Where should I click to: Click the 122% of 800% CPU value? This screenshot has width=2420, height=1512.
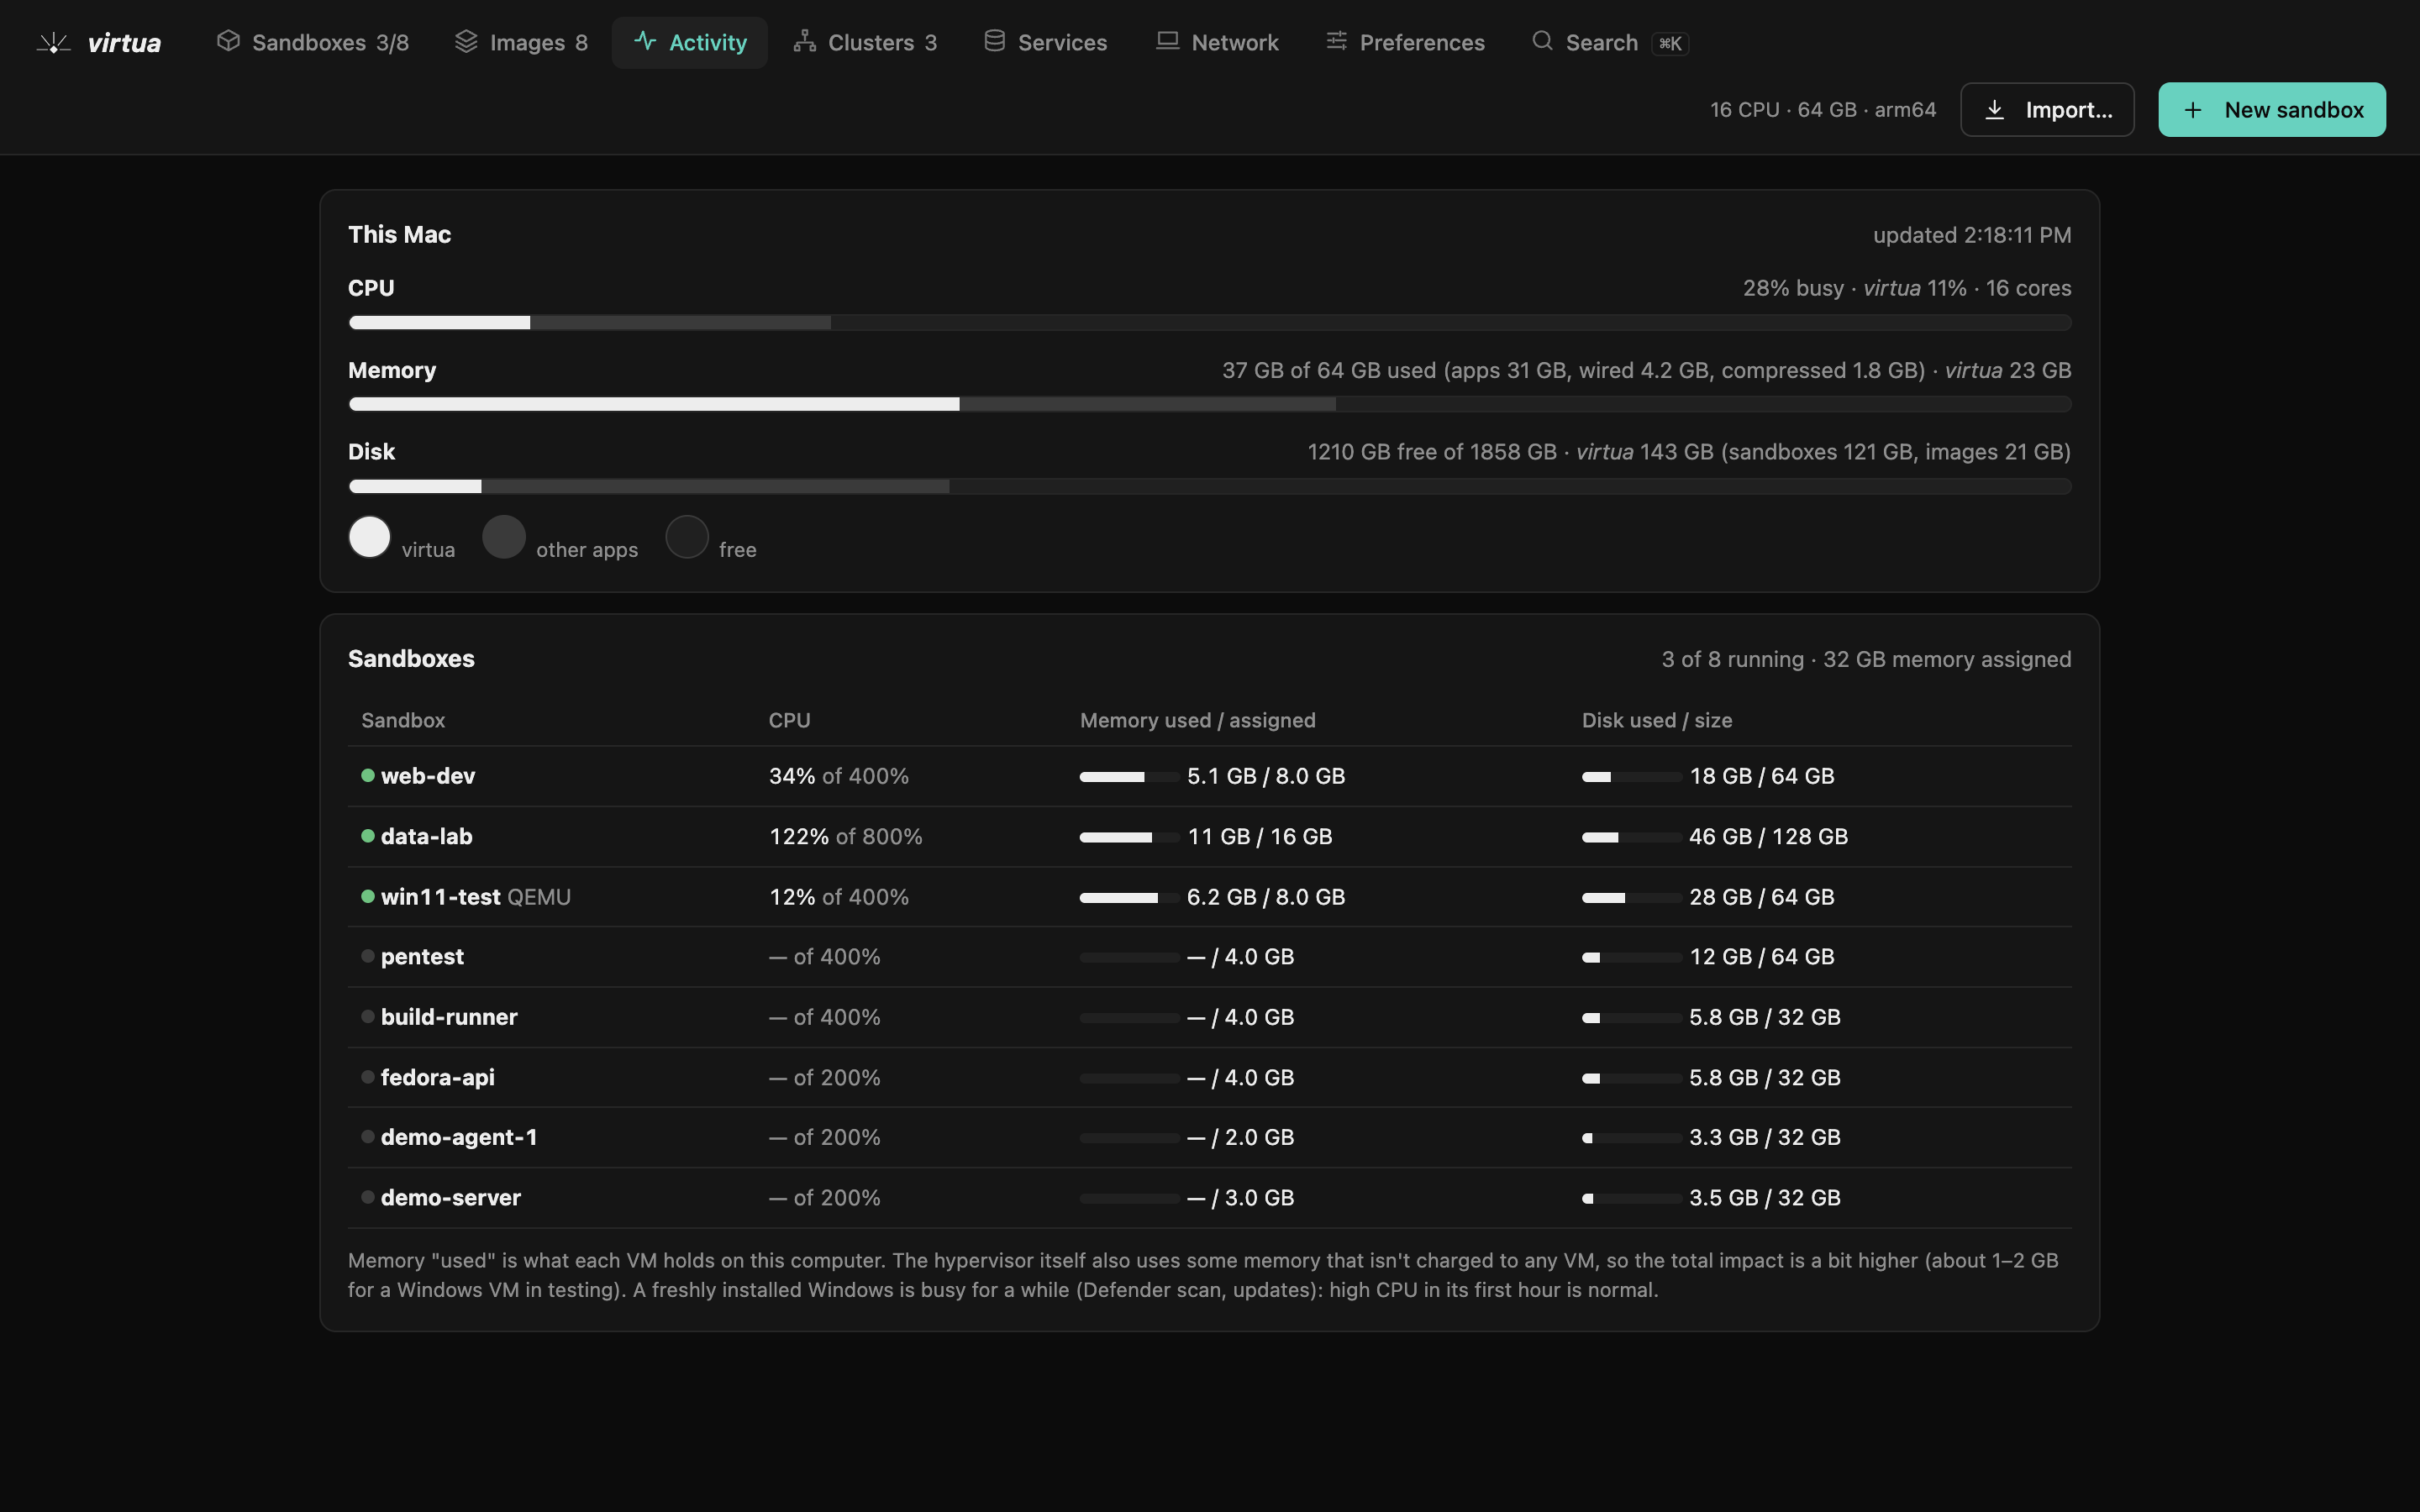[846, 836]
